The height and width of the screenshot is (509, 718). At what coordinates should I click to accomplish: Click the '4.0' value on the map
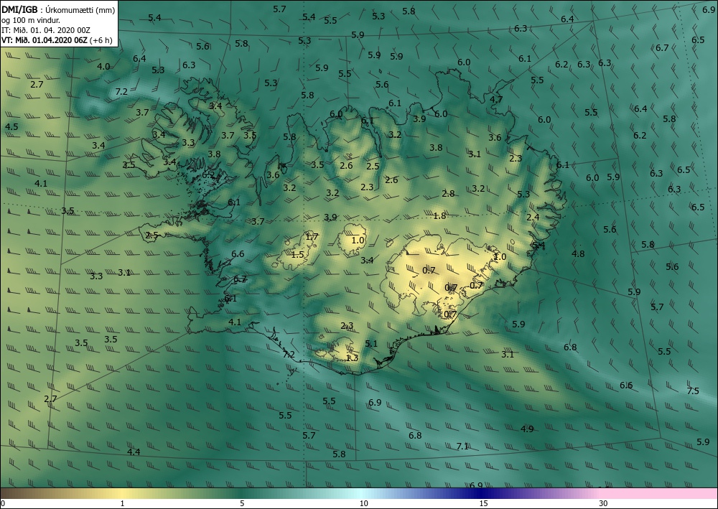[x=103, y=66]
